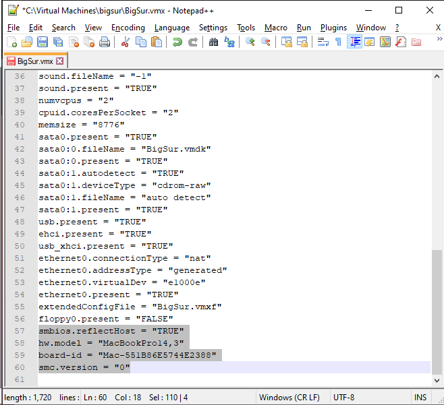
Task: Close document with menu bar X button
Action: coord(438,28)
